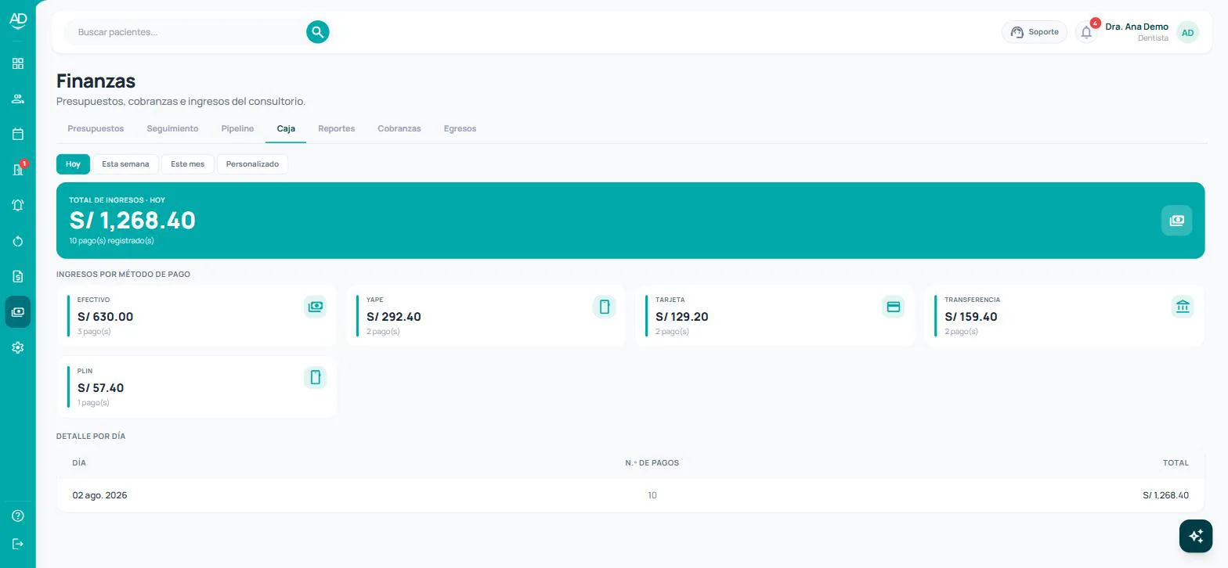Click the logout icon at sidebar bottom

point(18,544)
